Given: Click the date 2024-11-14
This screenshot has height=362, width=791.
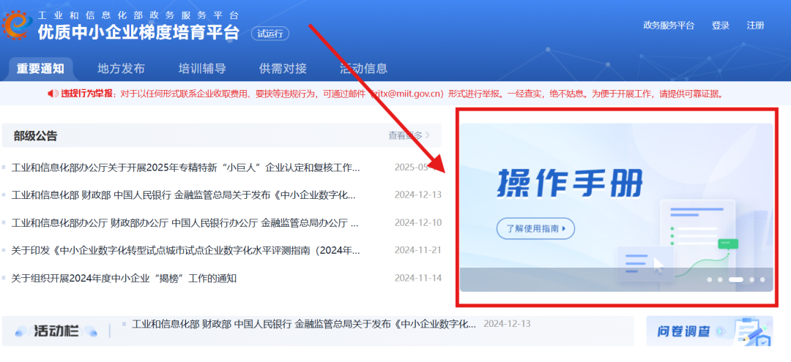Looking at the screenshot, I should 418,278.
